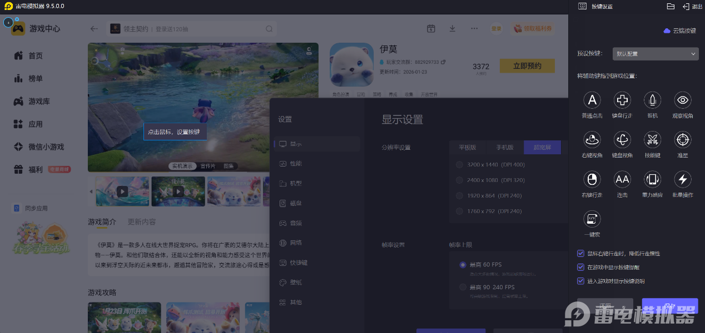Viewport: 705px width, 333px height.
Task: Open 云端按键 cloud key configs
Action: tap(679, 31)
